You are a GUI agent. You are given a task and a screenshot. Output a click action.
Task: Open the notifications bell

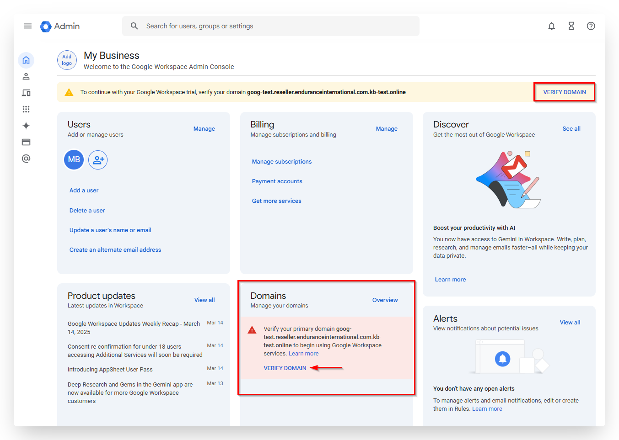(552, 26)
